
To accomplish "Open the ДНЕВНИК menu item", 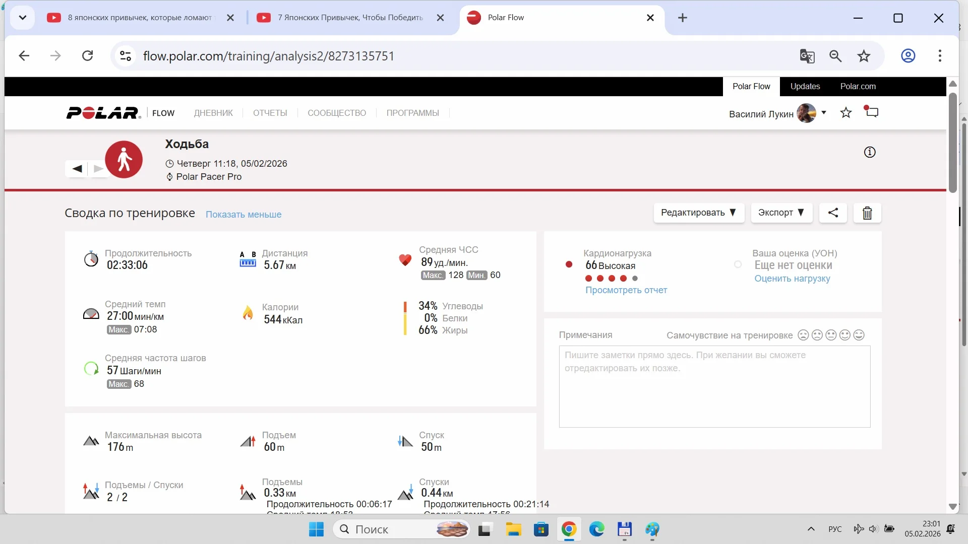I will 213,113.
